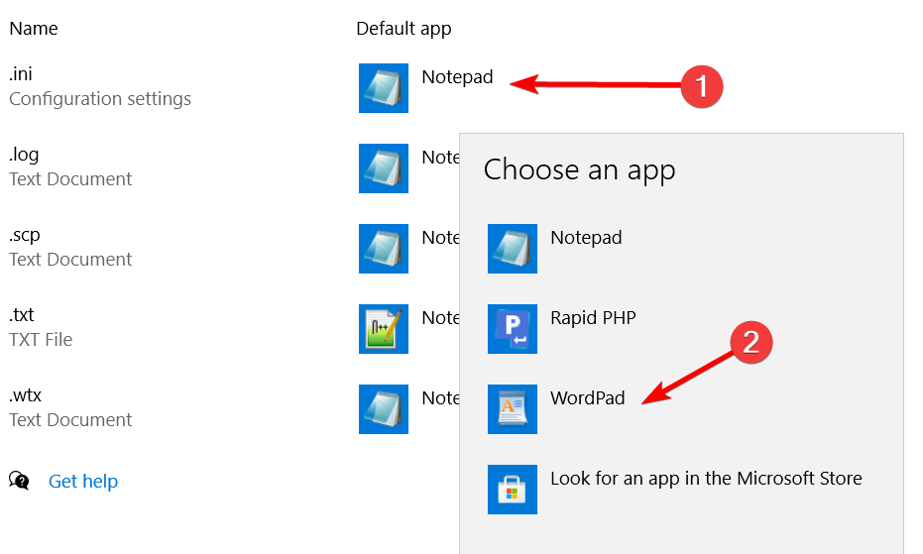923x554 pixels.
Task: Click the .scp file extension name
Action: pos(25,236)
